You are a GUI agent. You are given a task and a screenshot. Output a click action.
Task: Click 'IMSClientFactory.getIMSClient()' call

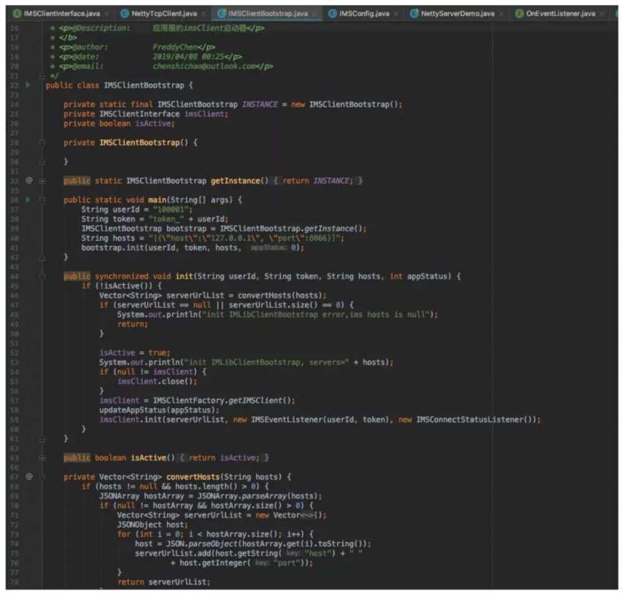coord(224,400)
